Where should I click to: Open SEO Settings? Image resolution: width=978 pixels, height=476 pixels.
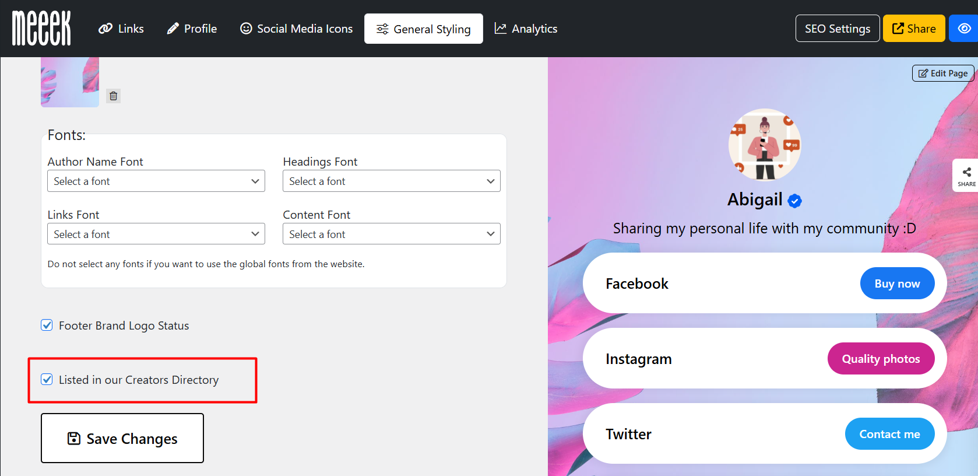[837, 29]
